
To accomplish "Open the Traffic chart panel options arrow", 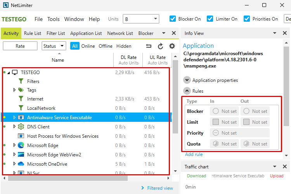I will (x=275, y=166).
